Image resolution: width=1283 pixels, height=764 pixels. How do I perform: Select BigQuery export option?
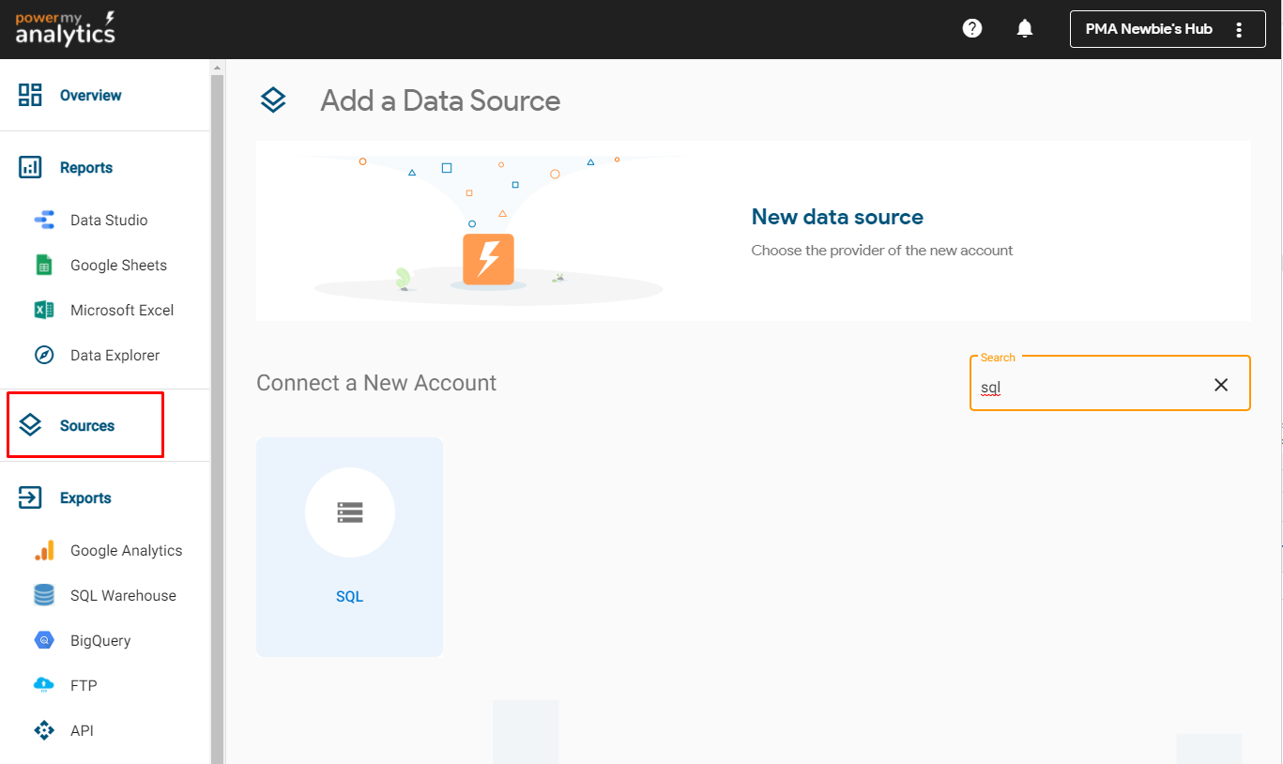tap(100, 641)
